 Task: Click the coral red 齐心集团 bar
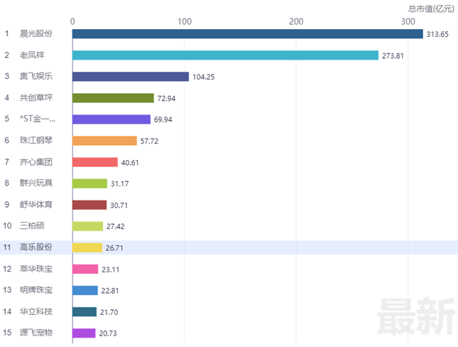click(95, 162)
